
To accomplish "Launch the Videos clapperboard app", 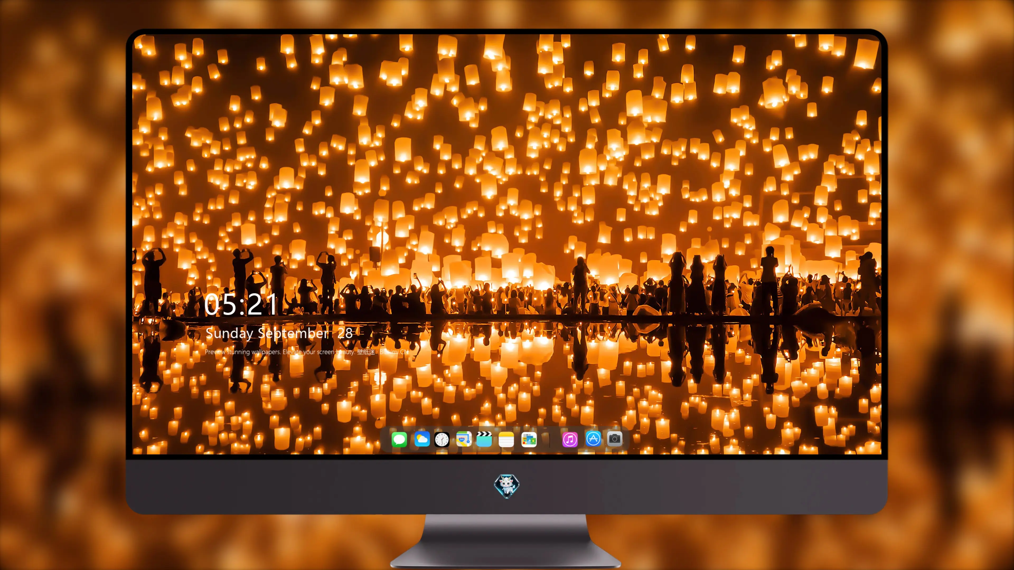I will (x=484, y=439).
